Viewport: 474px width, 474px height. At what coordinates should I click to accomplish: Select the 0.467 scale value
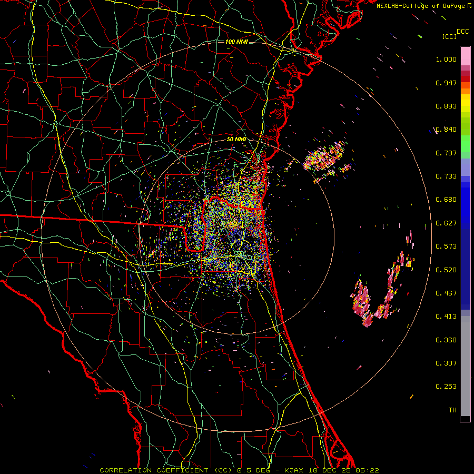[x=446, y=293]
